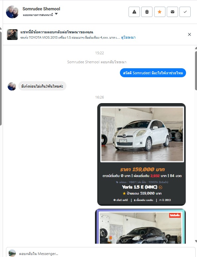
Task: Click the Somrudee Shemool contact name
Action: 41,9
